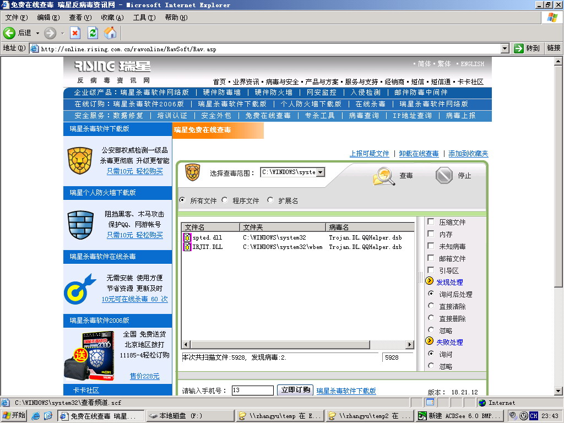Click the yellow arrow icon beside 发现处理
The width and height of the screenshot is (564, 423).
point(430,281)
